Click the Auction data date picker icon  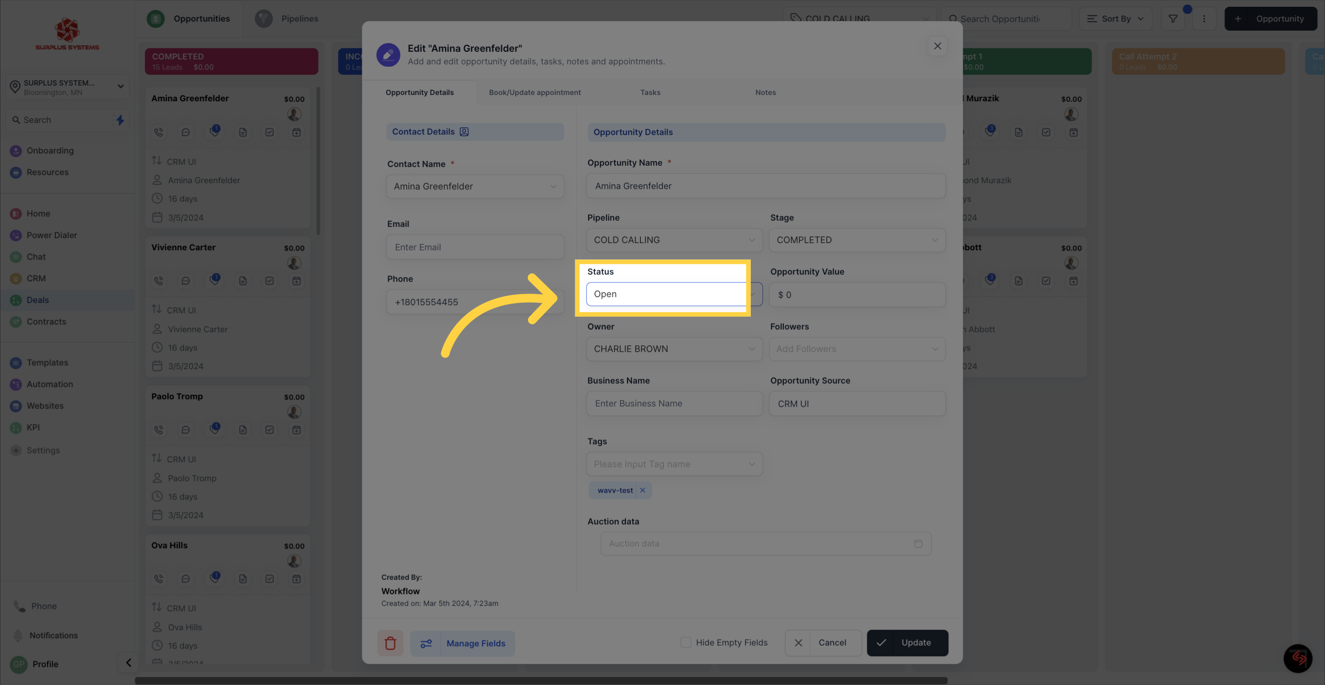point(918,544)
